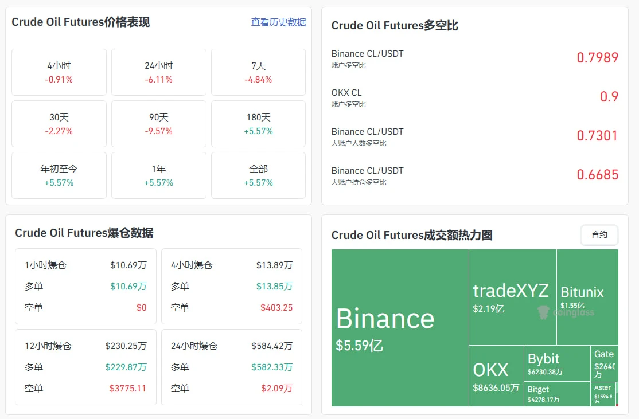
Task: Select the 4小时 price performance card
Action: [59, 72]
